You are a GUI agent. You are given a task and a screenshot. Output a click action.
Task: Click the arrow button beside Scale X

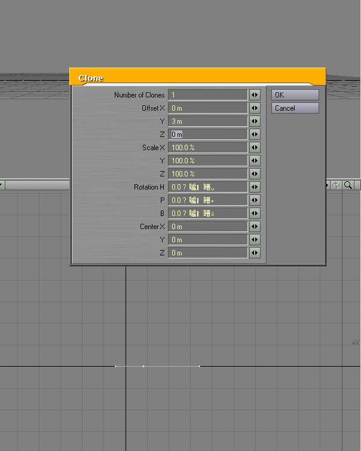255,148
